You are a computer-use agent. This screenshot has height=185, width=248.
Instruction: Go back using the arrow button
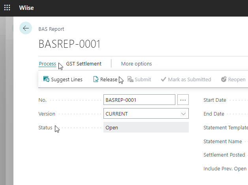point(26,28)
